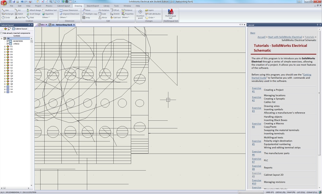The image size is (322, 194).
Task: Click the Edit text tool
Action: tap(115, 18)
